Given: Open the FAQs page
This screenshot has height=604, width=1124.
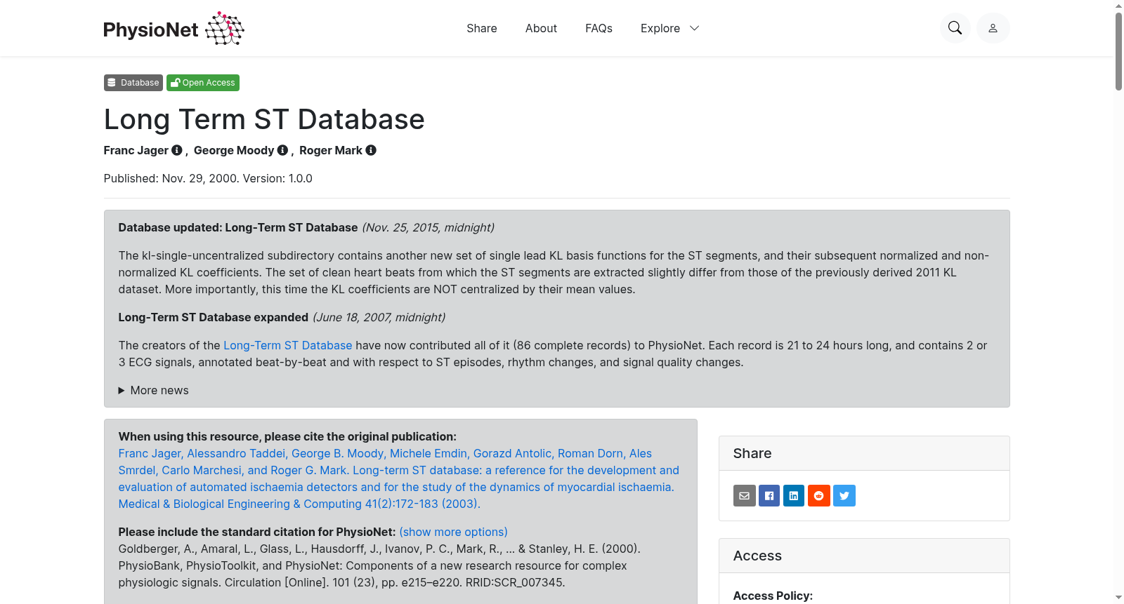Looking at the screenshot, I should [x=599, y=28].
